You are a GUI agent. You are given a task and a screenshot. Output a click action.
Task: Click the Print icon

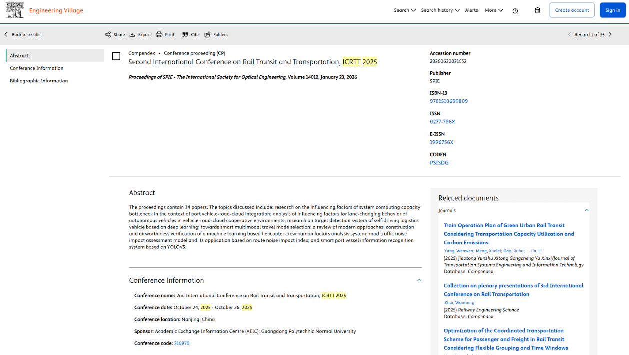click(159, 35)
